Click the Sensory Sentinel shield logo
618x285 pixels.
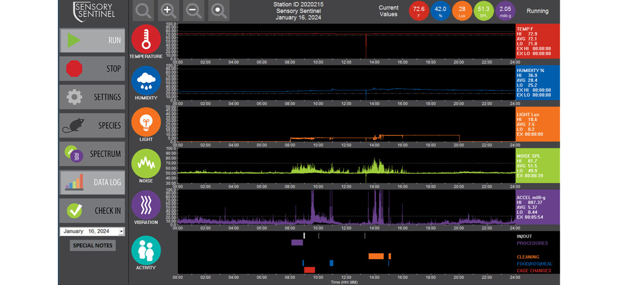point(94,12)
